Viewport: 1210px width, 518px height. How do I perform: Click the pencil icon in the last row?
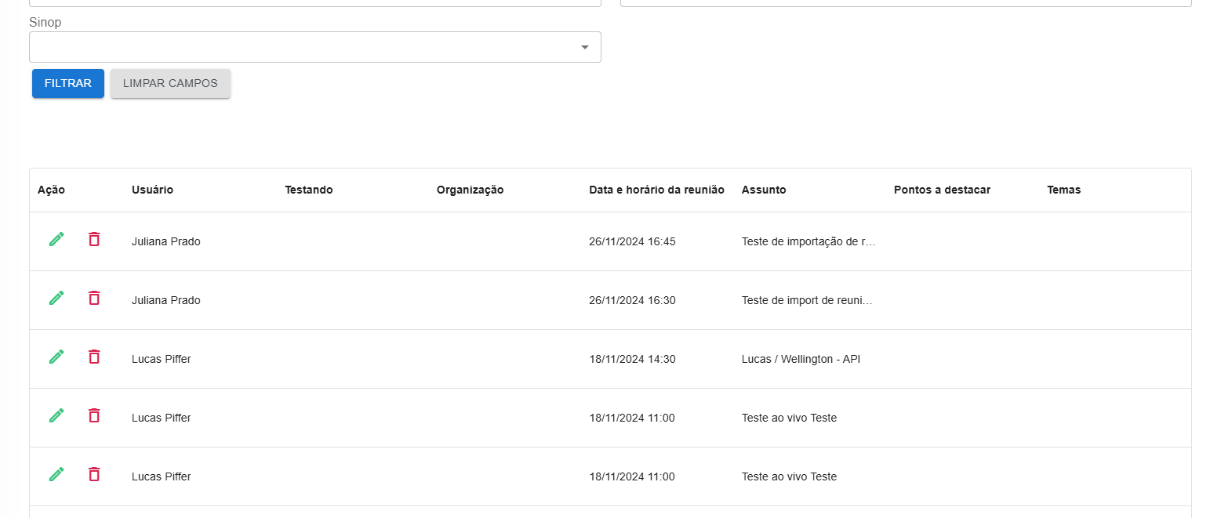(x=56, y=475)
